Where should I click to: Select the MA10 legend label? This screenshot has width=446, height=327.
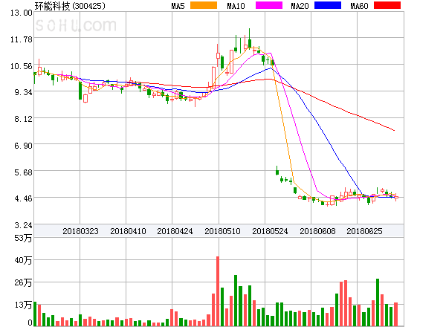(236, 6)
